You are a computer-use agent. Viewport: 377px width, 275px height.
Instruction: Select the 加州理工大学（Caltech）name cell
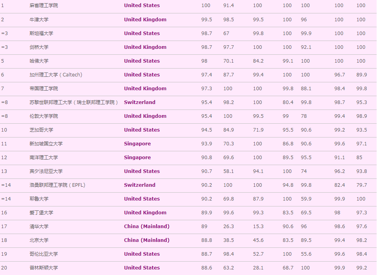[x=56, y=75]
